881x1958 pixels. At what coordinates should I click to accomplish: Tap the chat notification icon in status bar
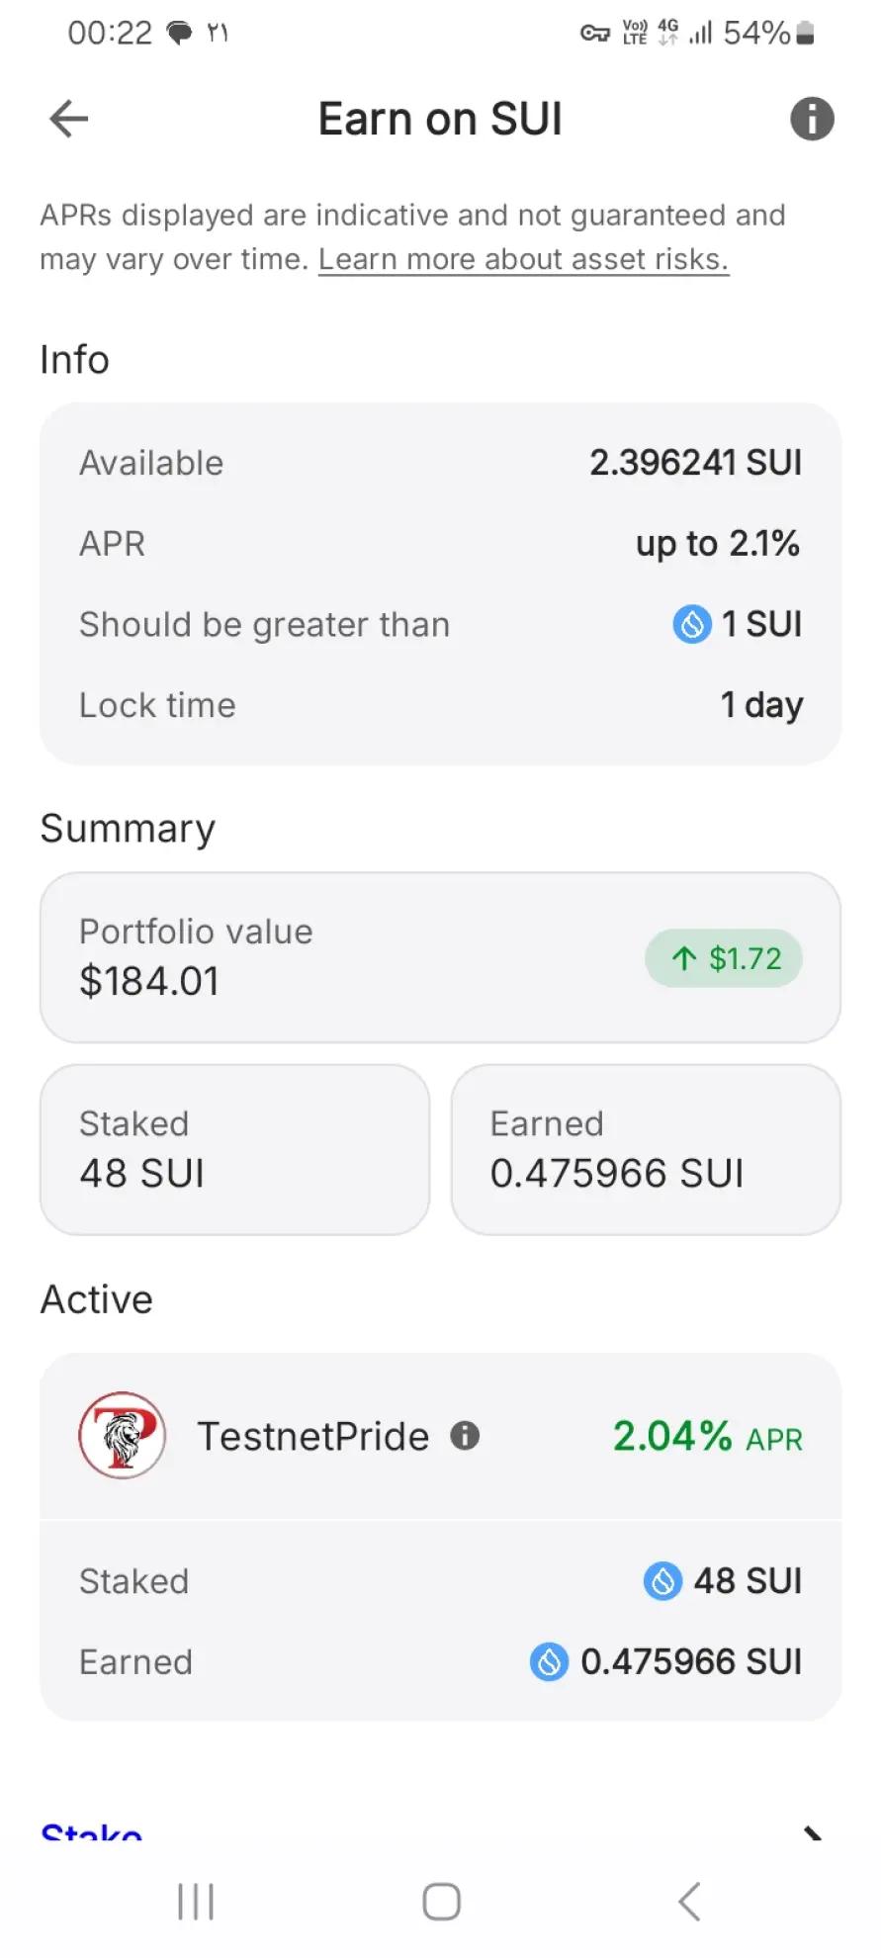tap(179, 34)
